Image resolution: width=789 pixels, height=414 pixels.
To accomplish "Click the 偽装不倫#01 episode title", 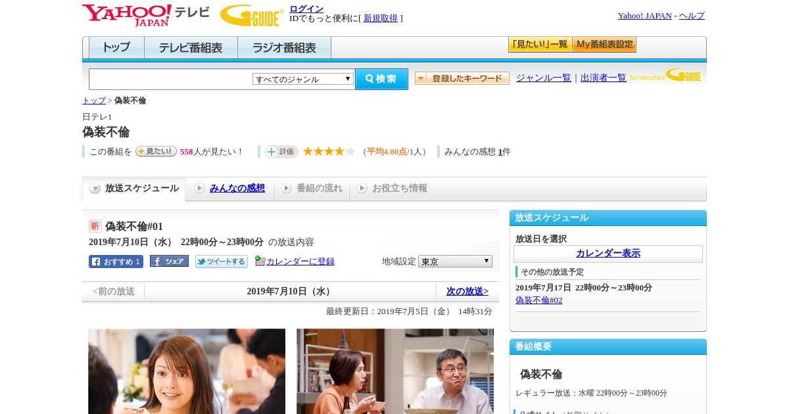I will point(134,226).
